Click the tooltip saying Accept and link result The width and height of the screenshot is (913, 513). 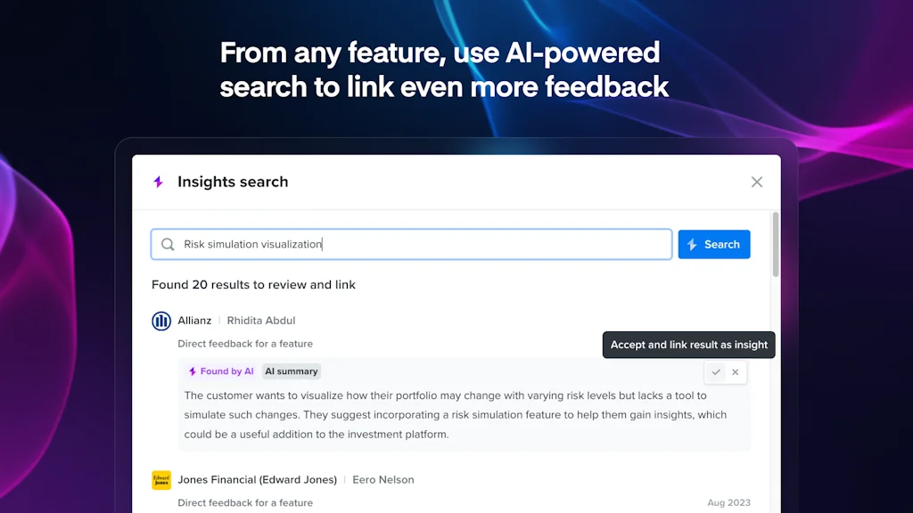pyautogui.click(x=688, y=345)
